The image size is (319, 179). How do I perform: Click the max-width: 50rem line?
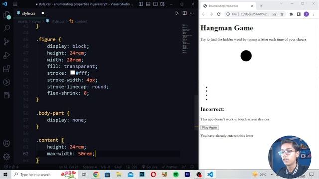tap(71, 154)
